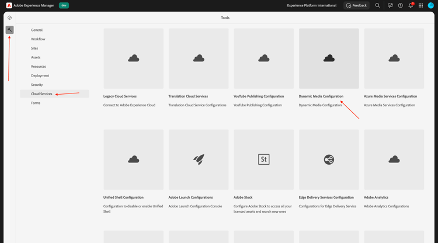The height and width of the screenshot is (243, 438).
Task: Open the notifications bell icon
Action: coord(411,5)
